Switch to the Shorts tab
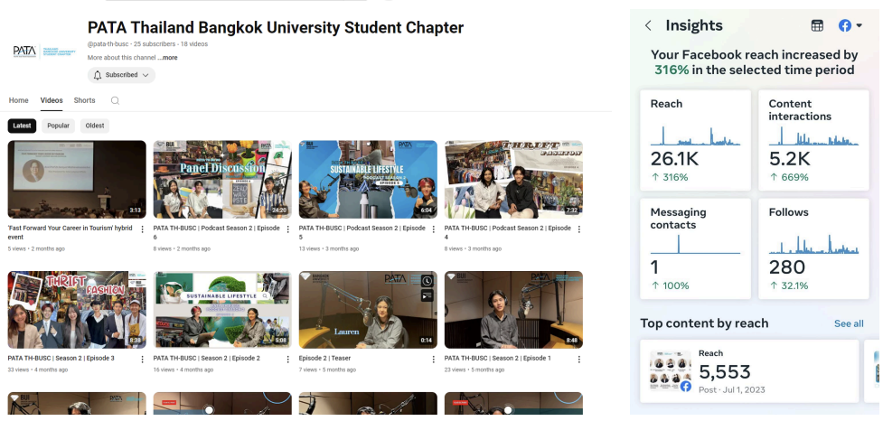Image resolution: width=883 pixels, height=421 pixels. tap(84, 100)
